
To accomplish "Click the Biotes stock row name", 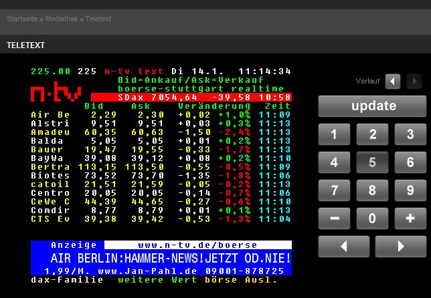I will (50, 176).
